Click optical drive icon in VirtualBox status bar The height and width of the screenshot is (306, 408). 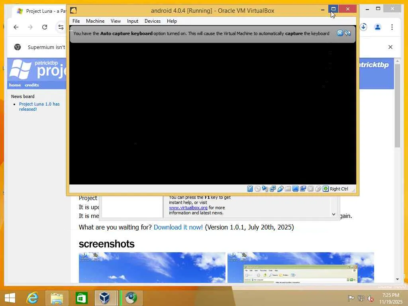point(257,189)
